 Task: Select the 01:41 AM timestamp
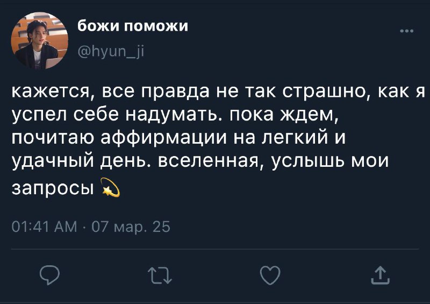click(45, 227)
